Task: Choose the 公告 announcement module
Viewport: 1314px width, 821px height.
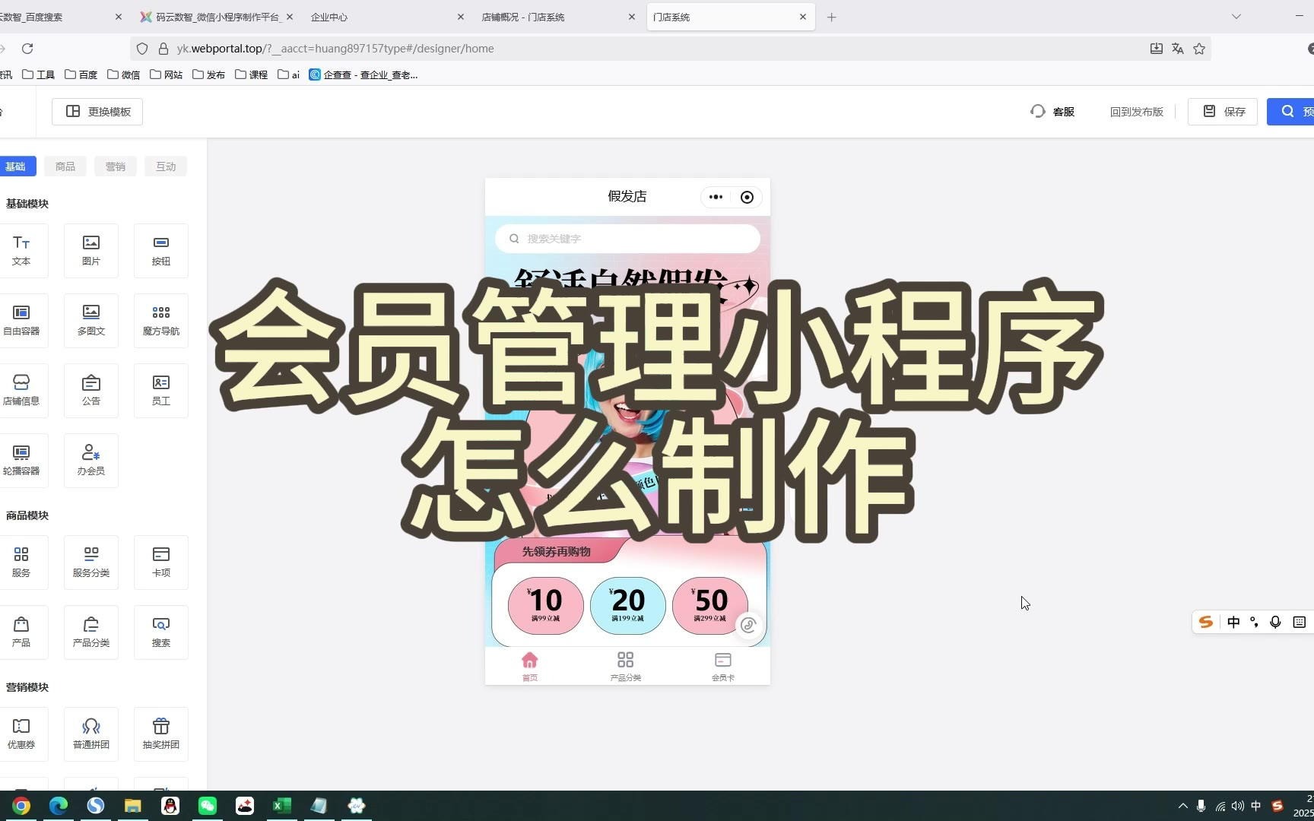Action: pos(91,390)
